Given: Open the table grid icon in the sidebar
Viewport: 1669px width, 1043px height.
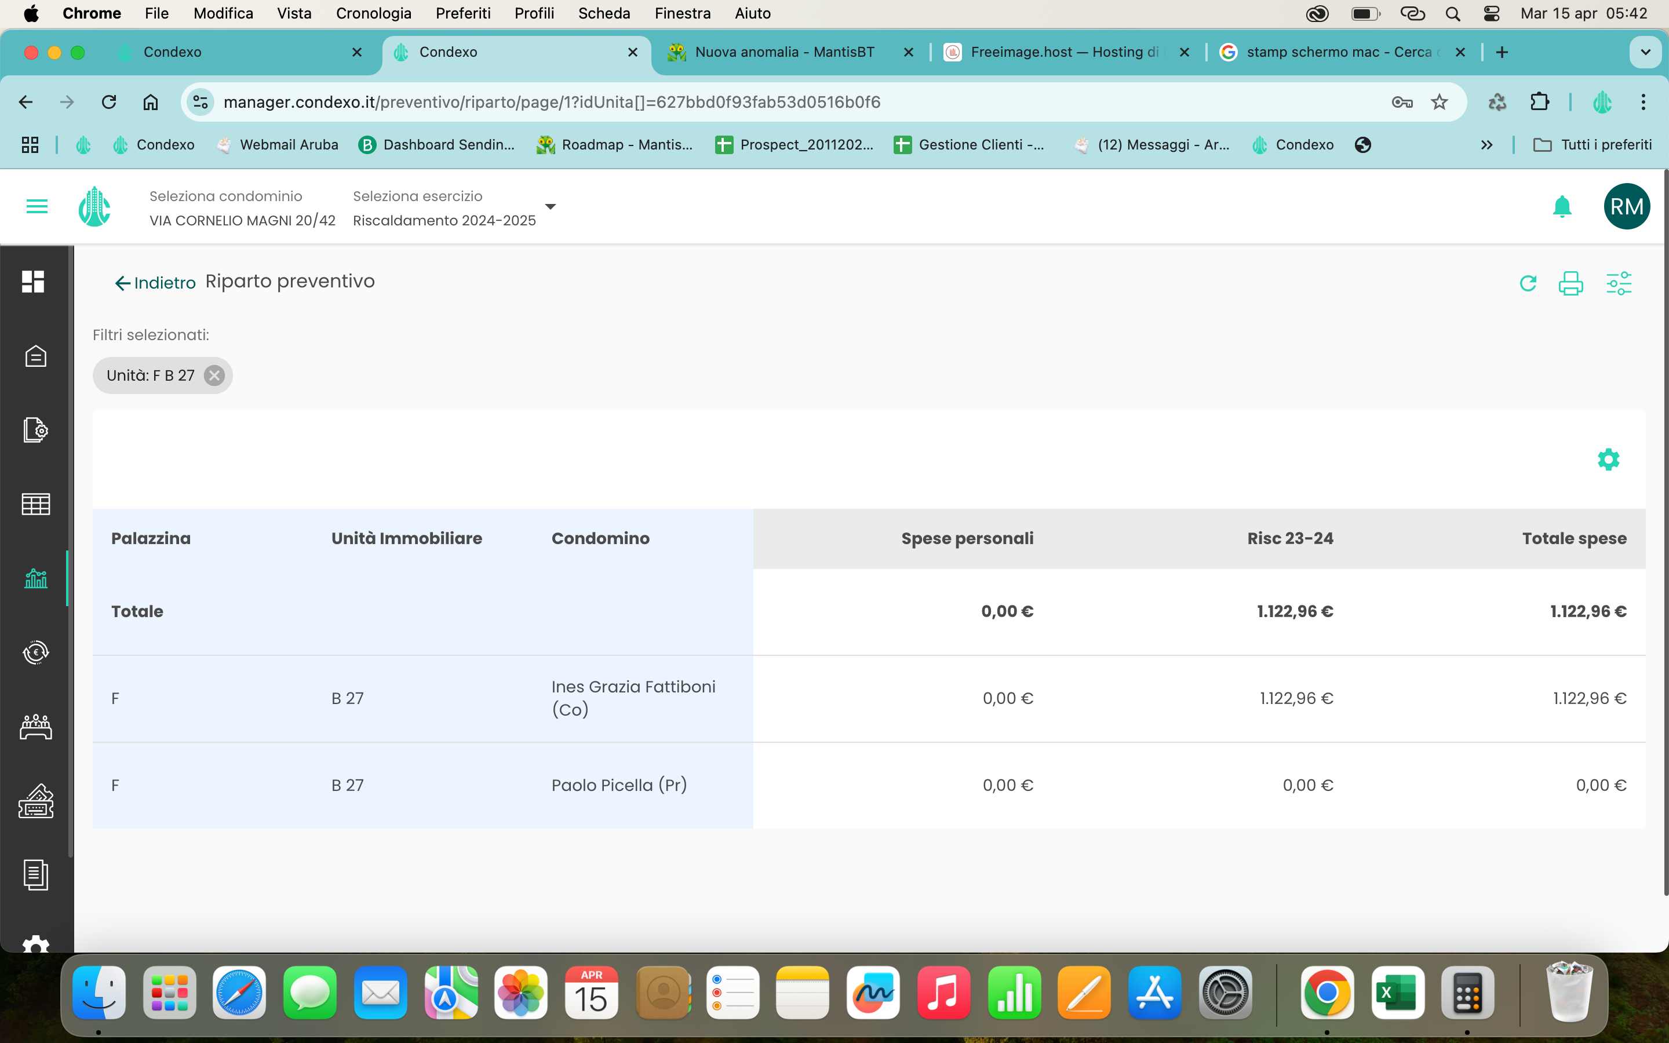Looking at the screenshot, I should [x=35, y=504].
